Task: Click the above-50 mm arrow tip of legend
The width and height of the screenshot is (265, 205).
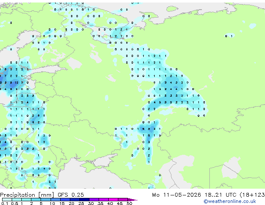Action: tap(132, 200)
